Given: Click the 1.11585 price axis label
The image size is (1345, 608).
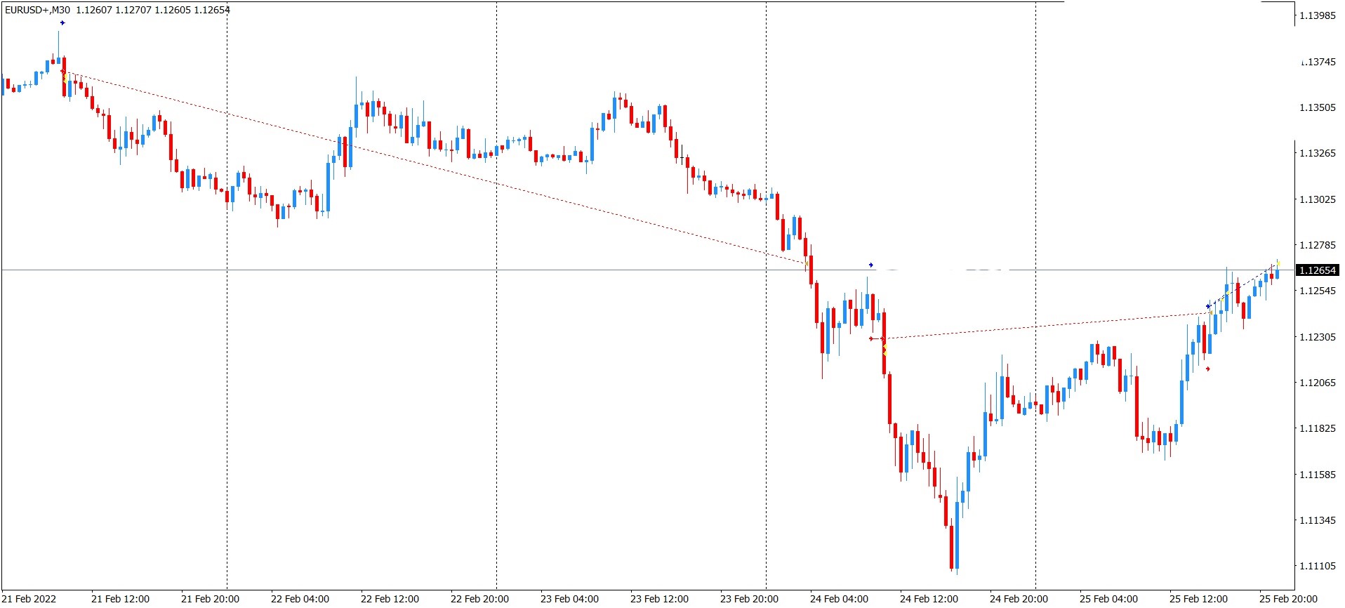Looking at the screenshot, I should pyautogui.click(x=1318, y=475).
